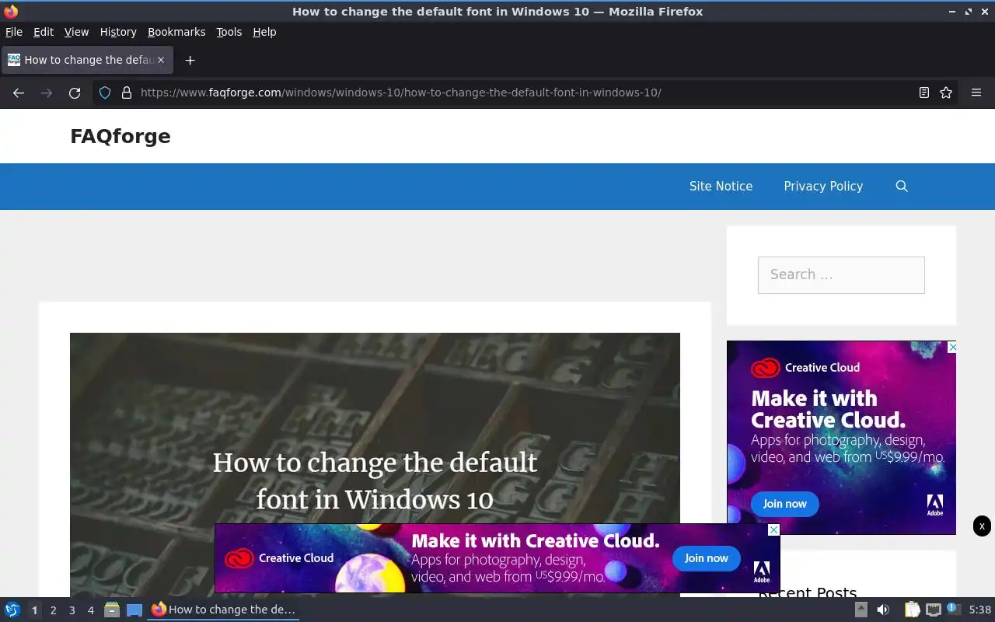Go forward to next page
Image resolution: width=995 pixels, height=622 pixels.
[47, 93]
